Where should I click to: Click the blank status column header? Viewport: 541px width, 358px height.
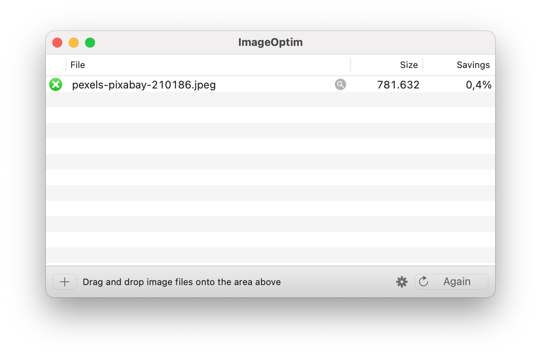click(56, 65)
